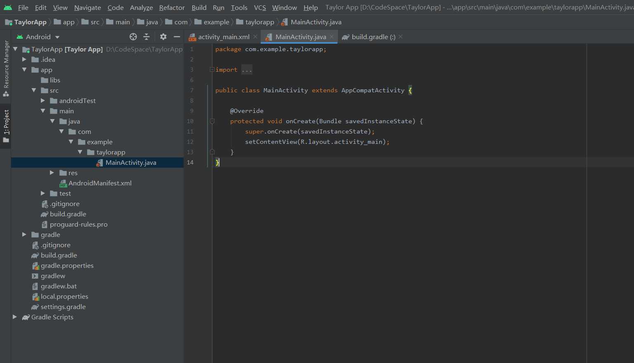Select gradlew.bat file in tree
Screen dimensions: 634x363
click(x=54, y=286)
